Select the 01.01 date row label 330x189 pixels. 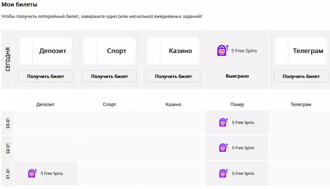coord(8,173)
